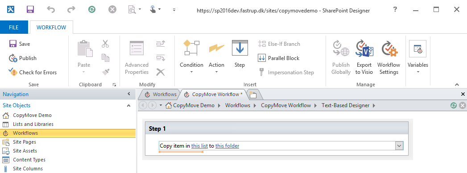
Task: Collapse the ribbon with the chevron
Action: tap(457, 85)
